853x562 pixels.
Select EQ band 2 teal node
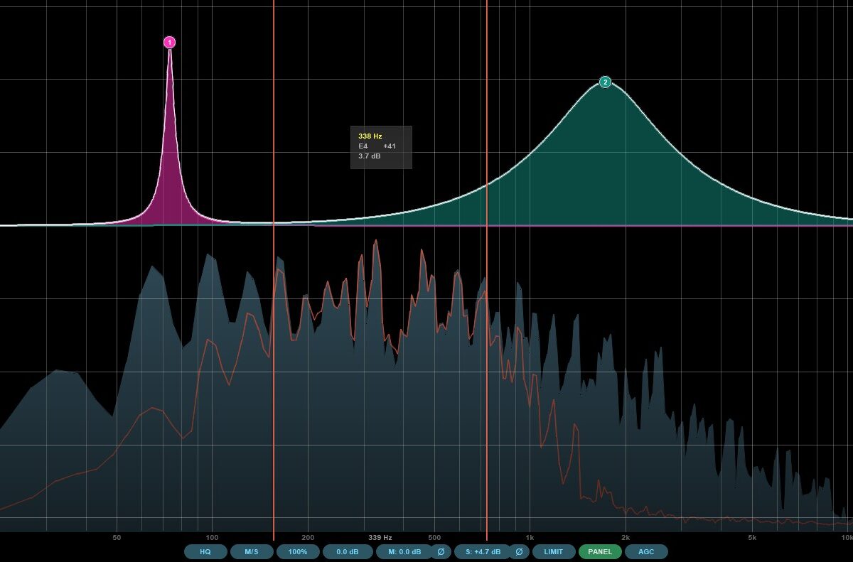605,82
